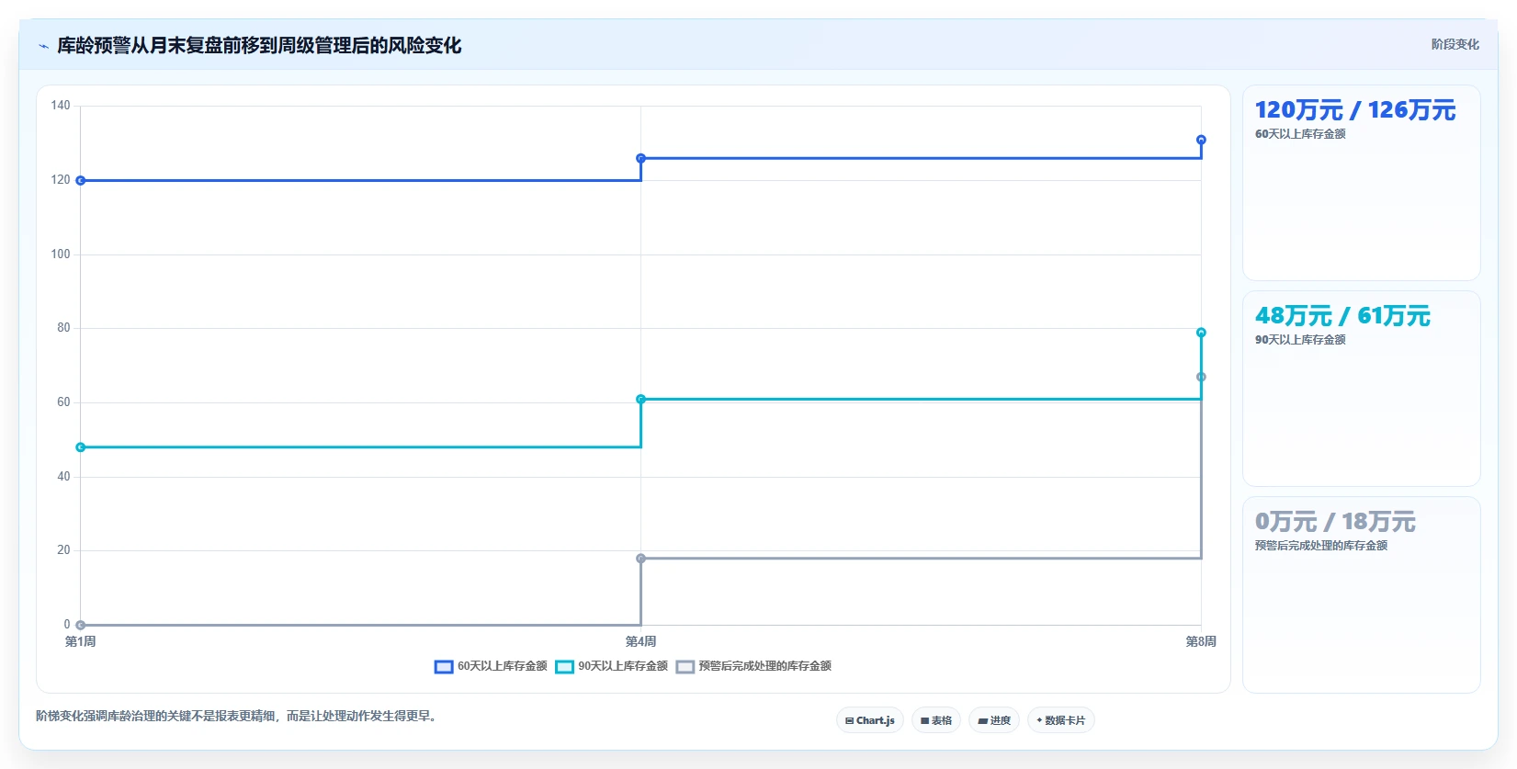
Task: Click the 第8周 x-axis label
Action: 1201,641
